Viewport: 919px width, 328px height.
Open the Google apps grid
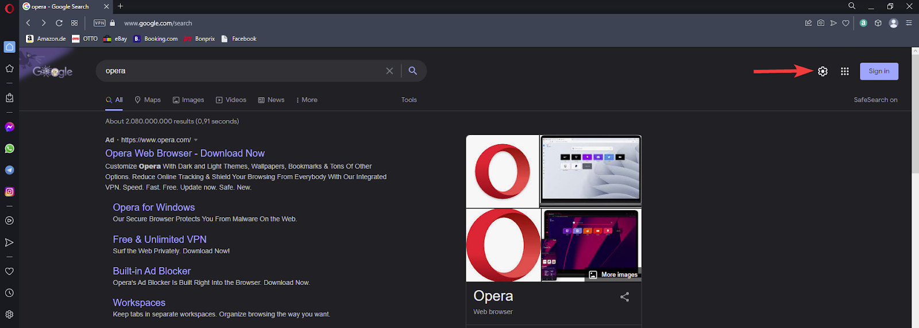pos(845,71)
